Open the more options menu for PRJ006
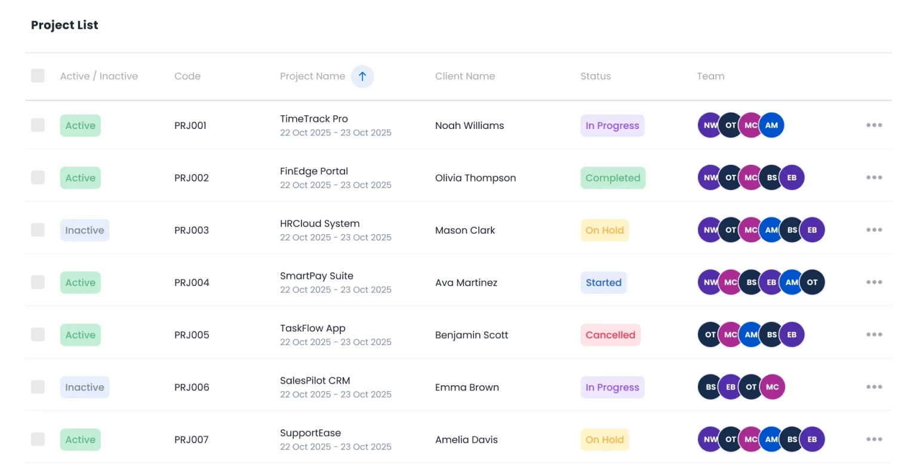917x476 pixels. coord(874,387)
